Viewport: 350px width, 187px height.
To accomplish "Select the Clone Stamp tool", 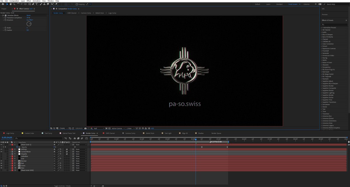I will pyautogui.click(x=44, y=4).
